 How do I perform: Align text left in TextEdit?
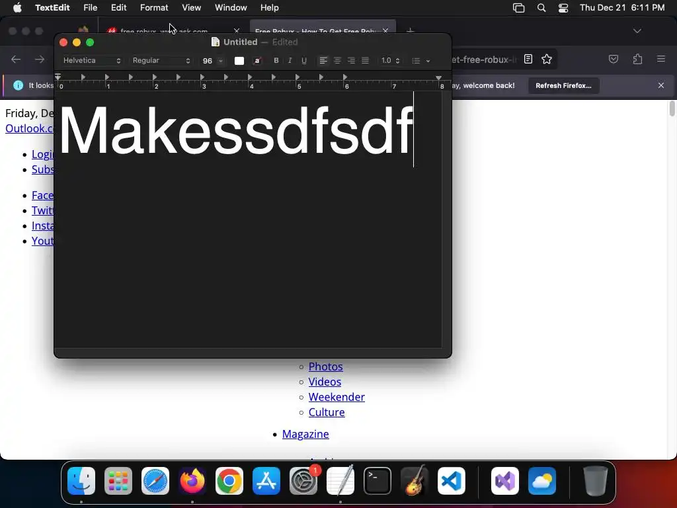(323, 60)
